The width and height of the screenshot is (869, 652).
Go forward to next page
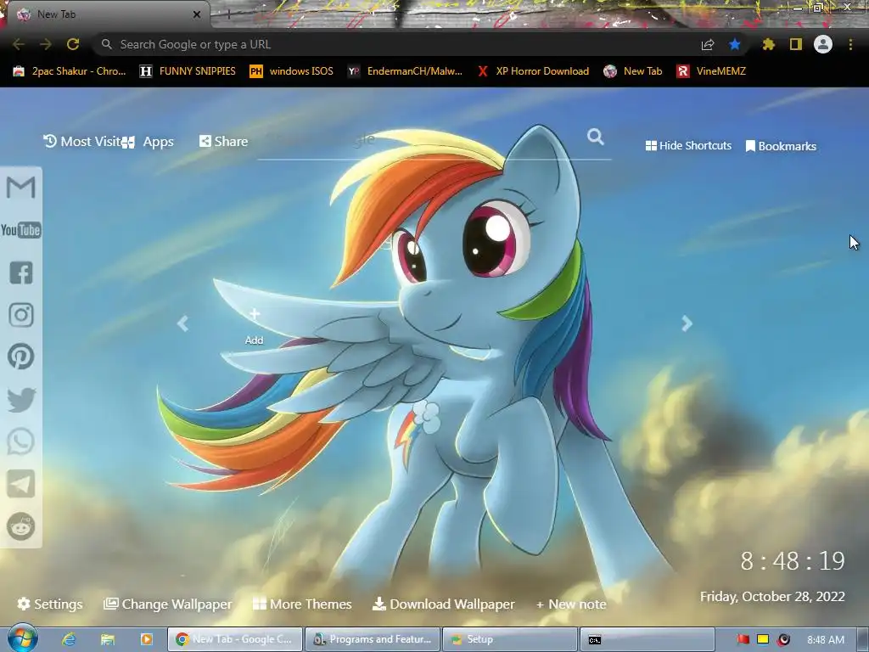click(46, 44)
